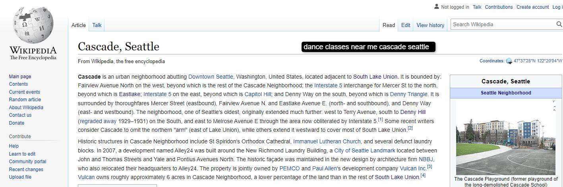Follow the Immanuel Lutheran Church link
563x187 pixels.
point(327,141)
